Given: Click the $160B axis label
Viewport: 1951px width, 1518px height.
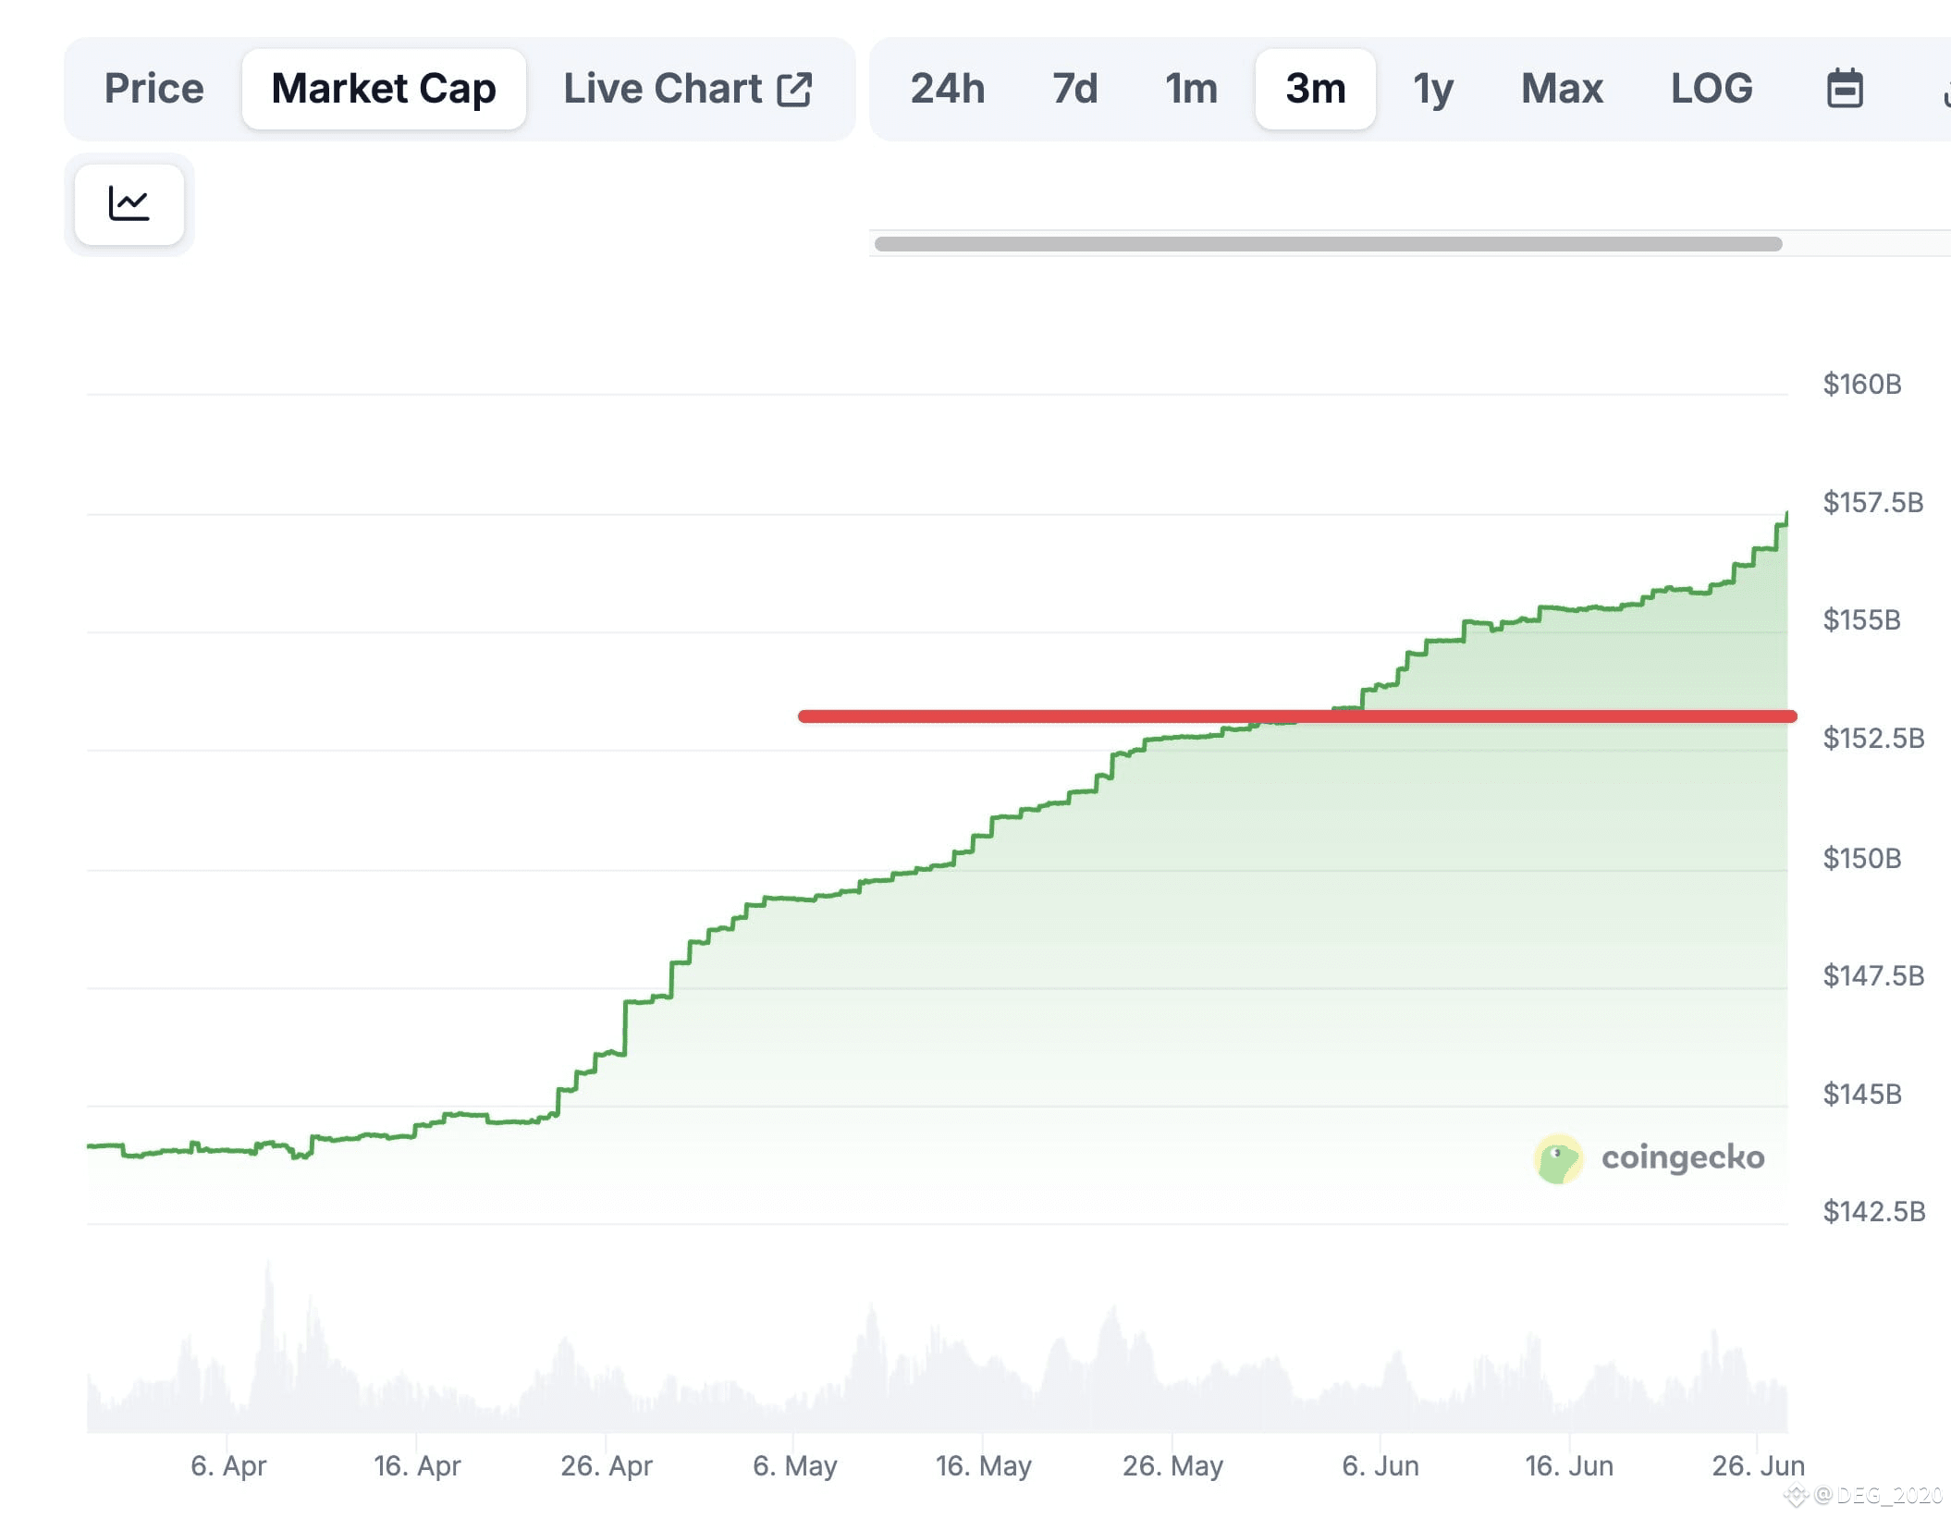Looking at the screenshot, I should (x=1861, y=384).
